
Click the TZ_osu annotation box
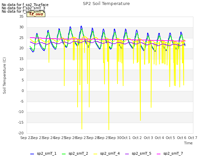pyautogui.click(x=36, y=14)
